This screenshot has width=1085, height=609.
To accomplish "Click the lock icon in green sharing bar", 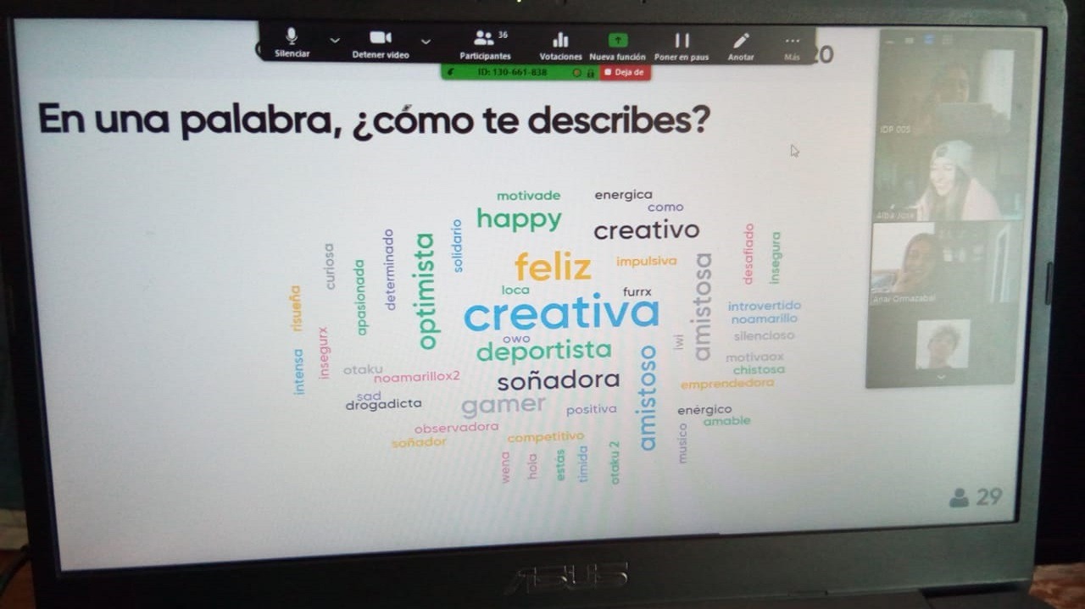I will (x=590, y=73).
